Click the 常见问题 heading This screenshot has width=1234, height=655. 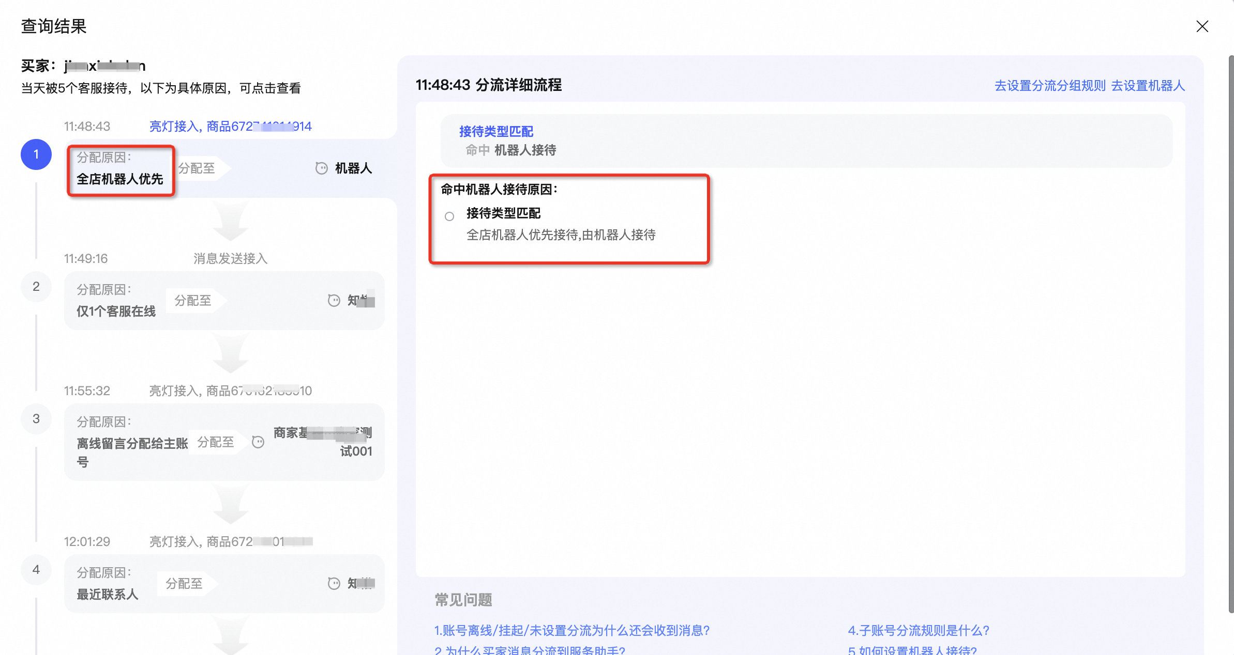pyautogui.click(x=463, y=600)
